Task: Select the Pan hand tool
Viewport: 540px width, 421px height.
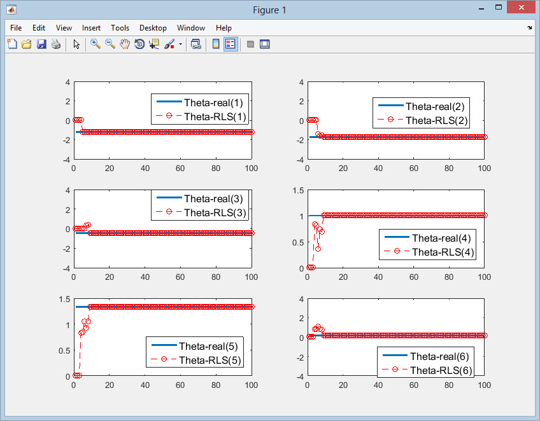Action: [x=125, y=44]
